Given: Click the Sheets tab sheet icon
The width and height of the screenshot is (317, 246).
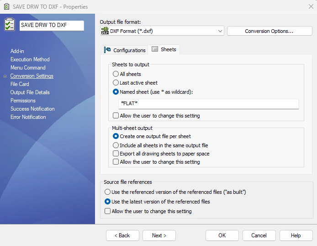Looking at the screenshot, I should coord(155,49).
